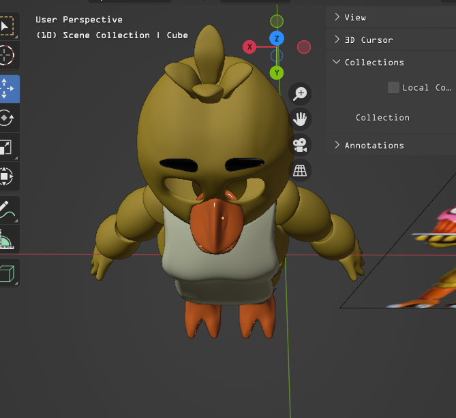Select the Select Box tool

pos(7,26)
